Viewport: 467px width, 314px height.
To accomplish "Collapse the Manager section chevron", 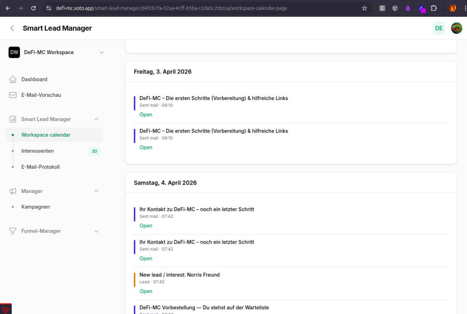I will (97, 191).
